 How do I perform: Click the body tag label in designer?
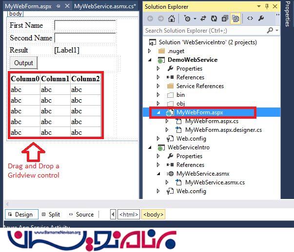[x=16, y=14]
